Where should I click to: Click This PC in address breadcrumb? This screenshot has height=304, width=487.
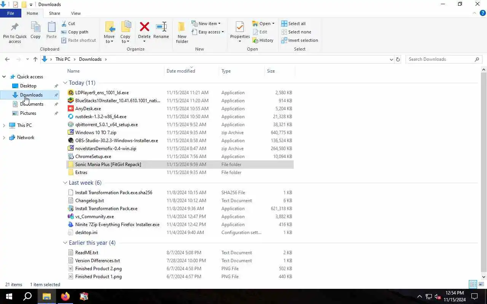tap(63, 59)
